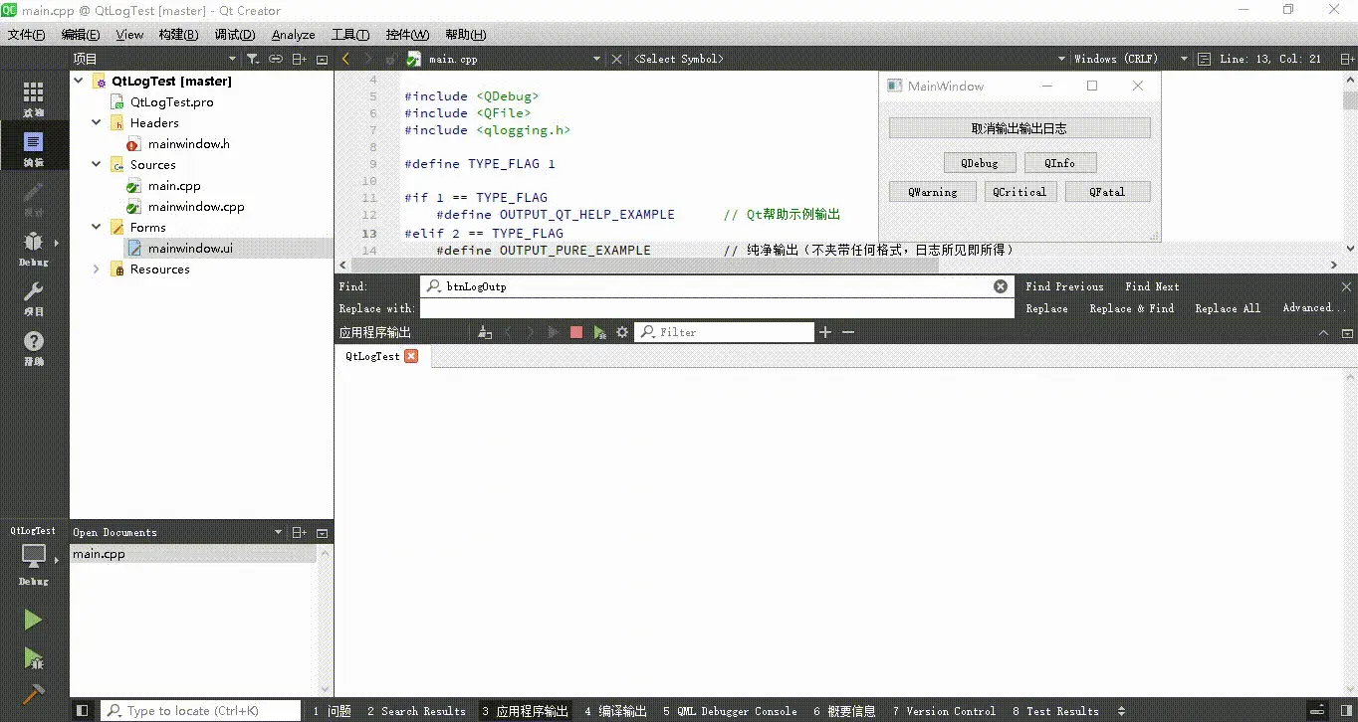The image size is (1358, 722).
Task: Decrease output font with minus icon
Action: tap(848, 332)
